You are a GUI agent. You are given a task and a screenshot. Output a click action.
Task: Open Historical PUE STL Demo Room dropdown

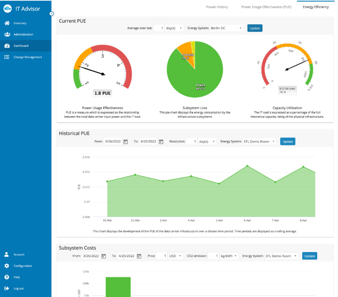[x=259, y=142]
